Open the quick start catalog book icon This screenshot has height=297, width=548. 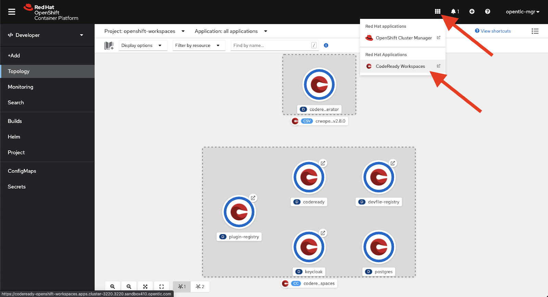tap(109, 46)
